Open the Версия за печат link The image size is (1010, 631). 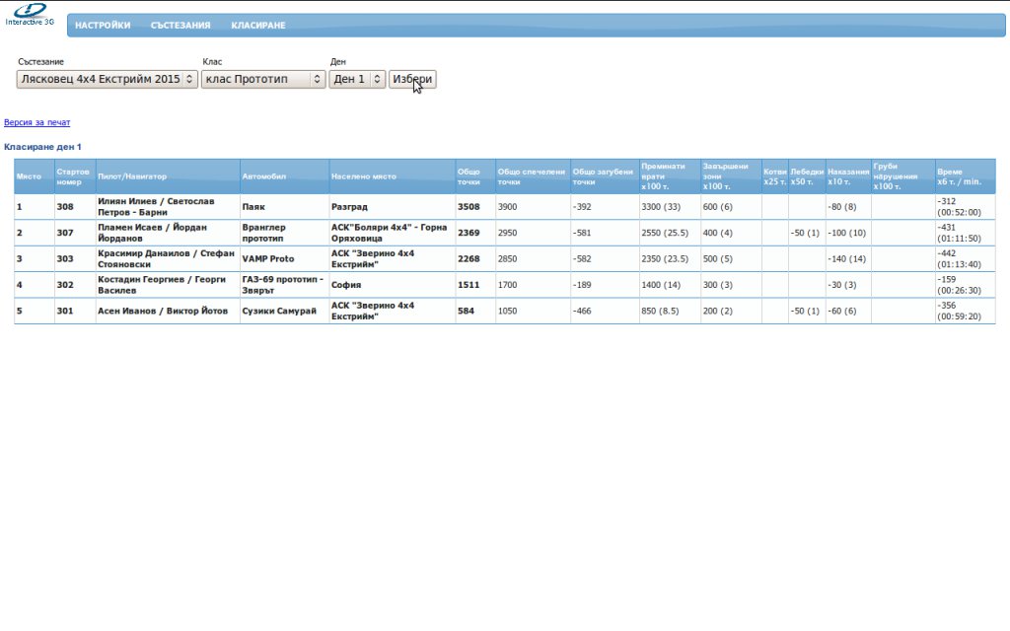[x=37, y=122]
